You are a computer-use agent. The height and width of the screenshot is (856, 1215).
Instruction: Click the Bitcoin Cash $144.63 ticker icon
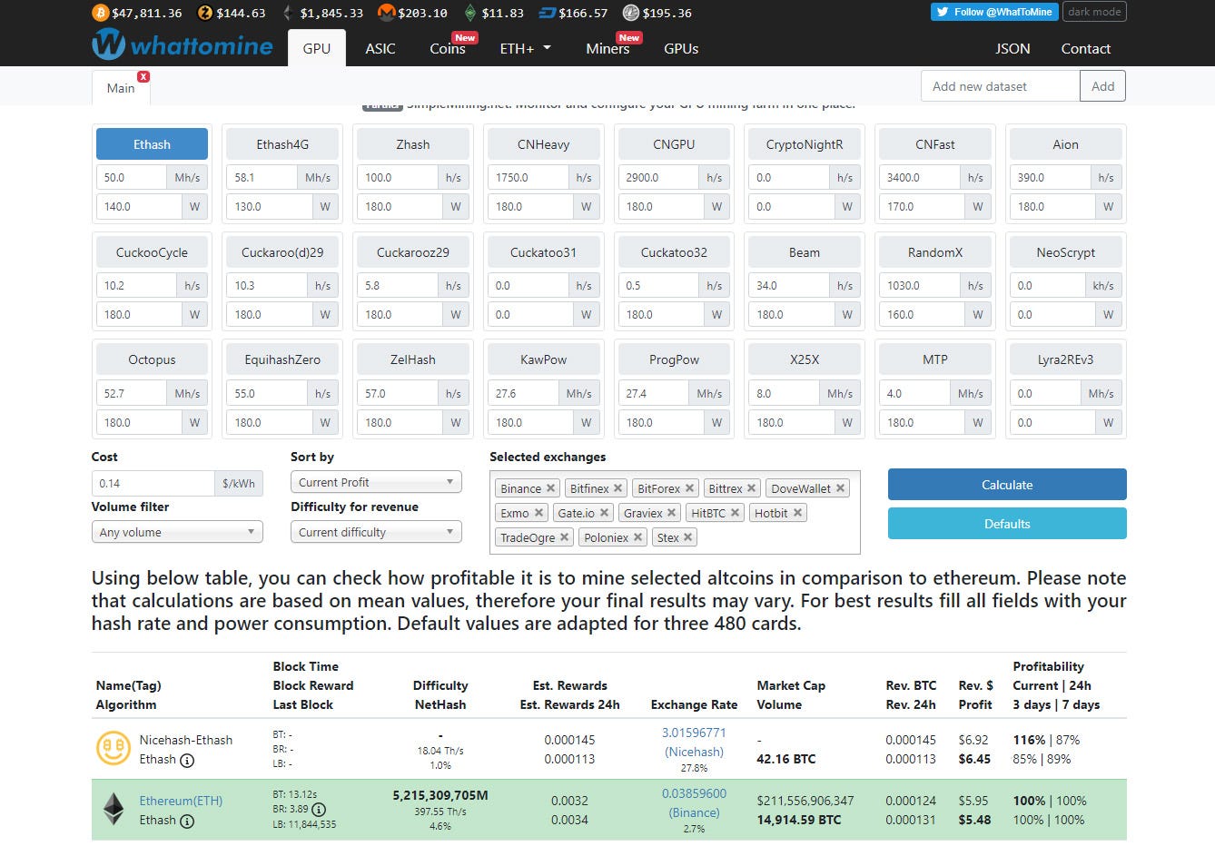click(205, 13)
